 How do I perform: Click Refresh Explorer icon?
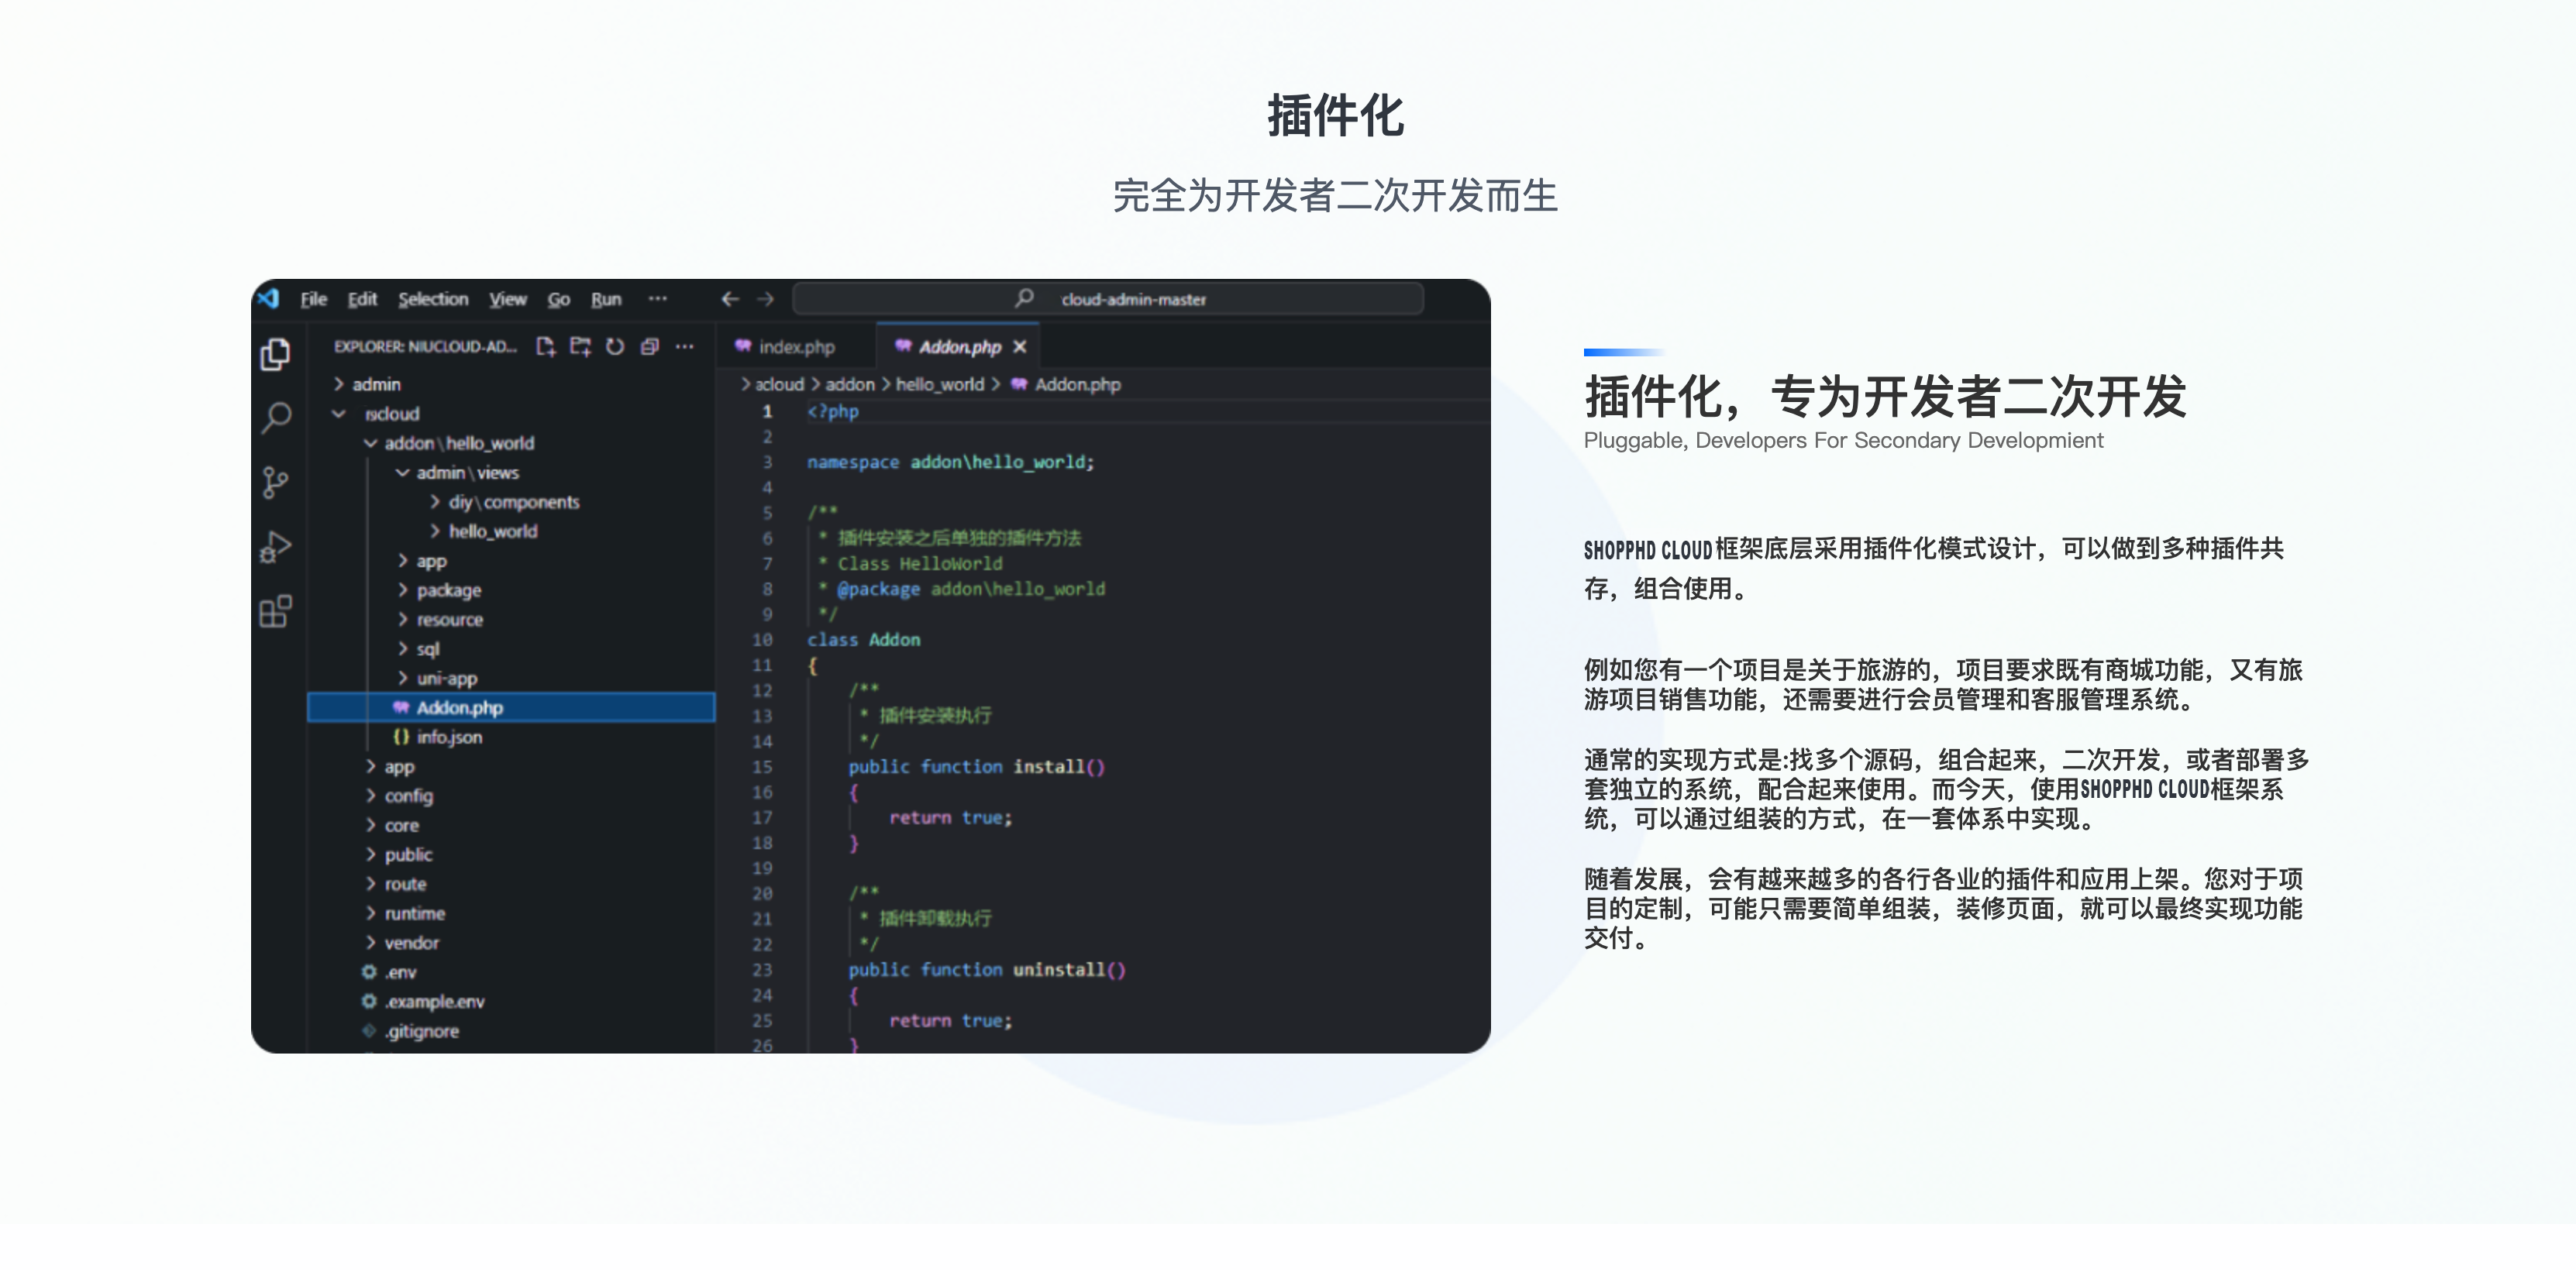615,346
